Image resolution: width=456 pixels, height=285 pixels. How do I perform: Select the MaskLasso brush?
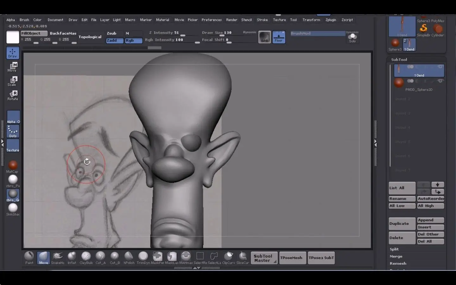coord(172,258)
